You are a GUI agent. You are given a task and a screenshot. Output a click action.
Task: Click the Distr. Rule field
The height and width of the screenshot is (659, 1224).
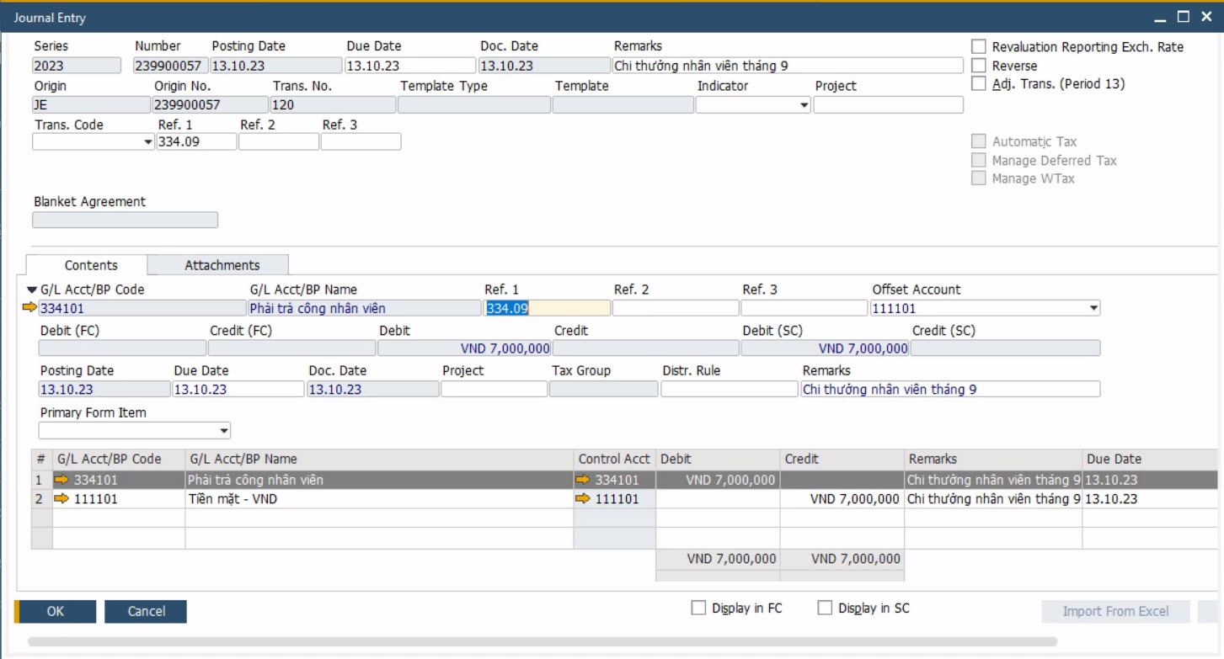[729, 390]
